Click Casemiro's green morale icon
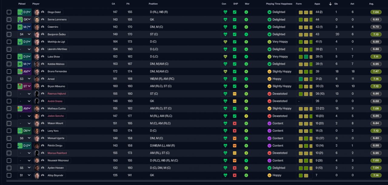Viewport: 388px width, 185px height. pos(246,27)
